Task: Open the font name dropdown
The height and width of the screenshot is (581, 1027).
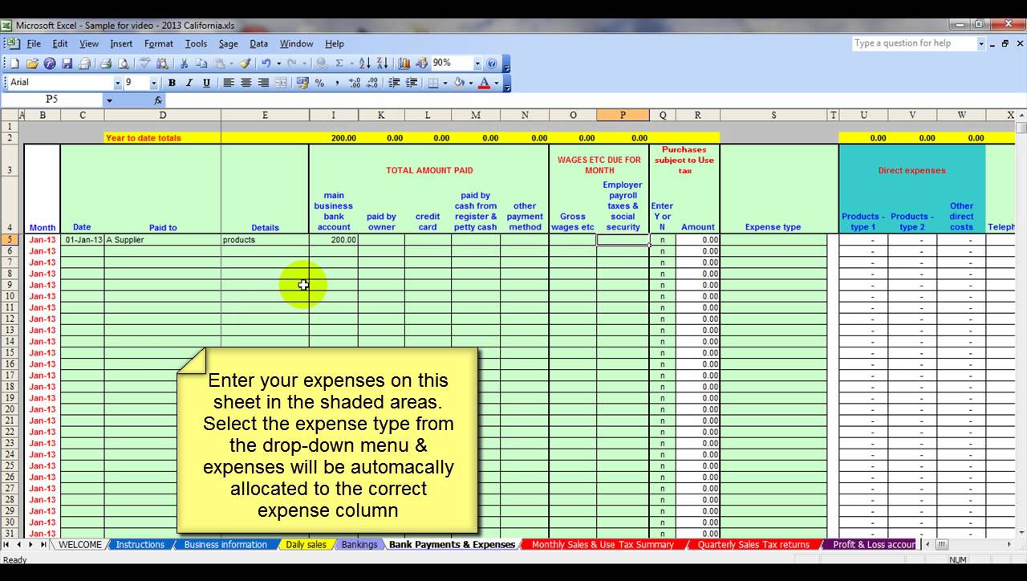Action: tap(118, 82)
